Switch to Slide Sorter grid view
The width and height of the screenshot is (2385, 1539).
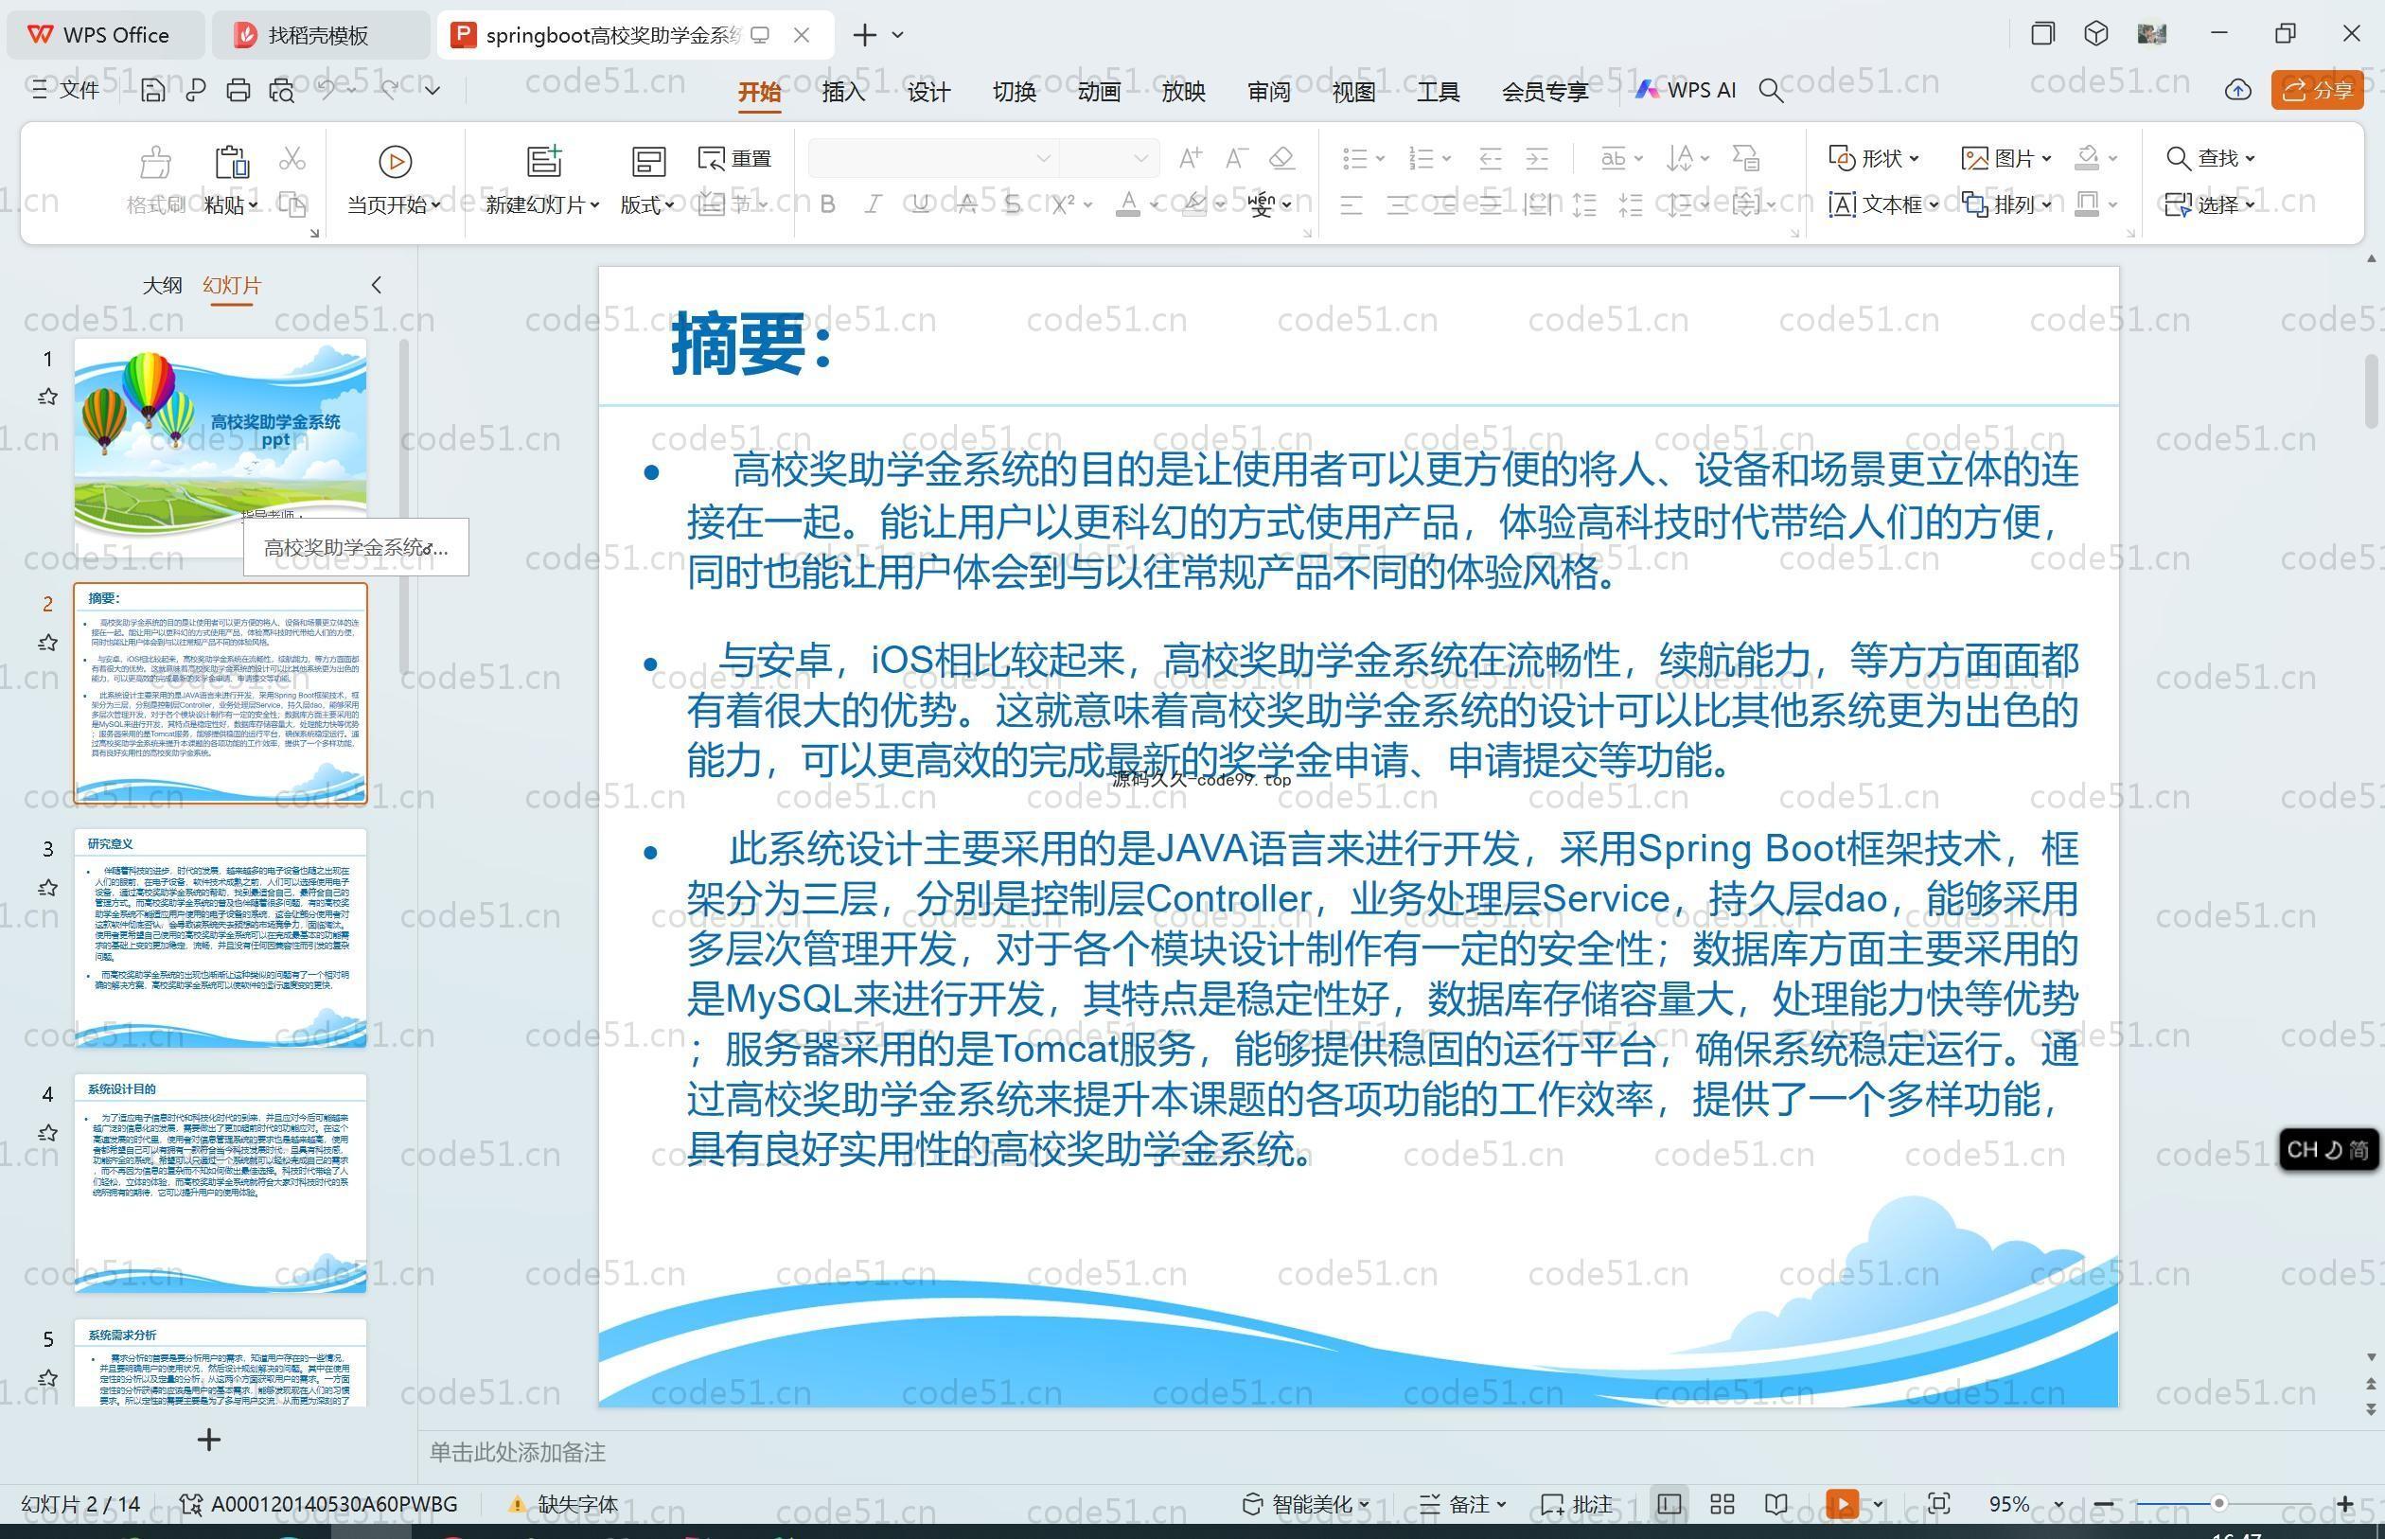pyautogui.click(x=1722, y=1503)
